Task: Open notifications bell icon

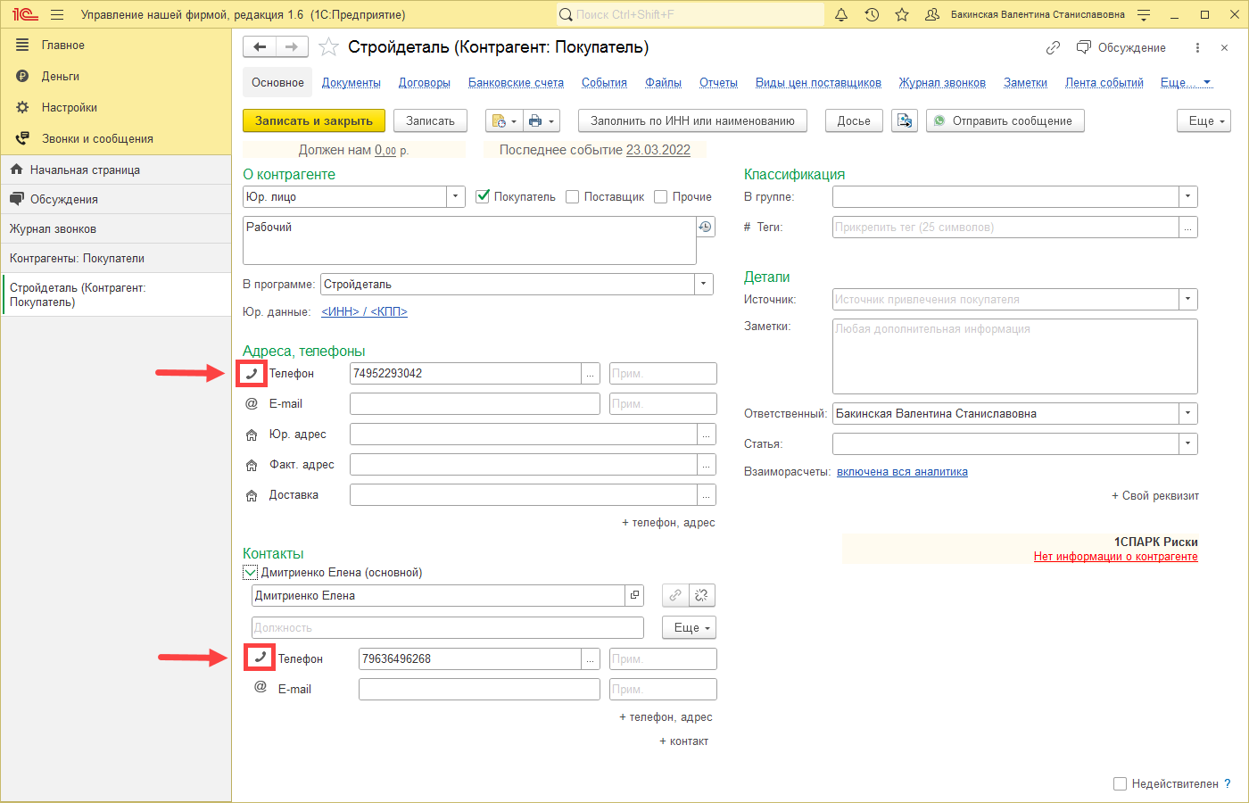Action: [x=841, y=15]
